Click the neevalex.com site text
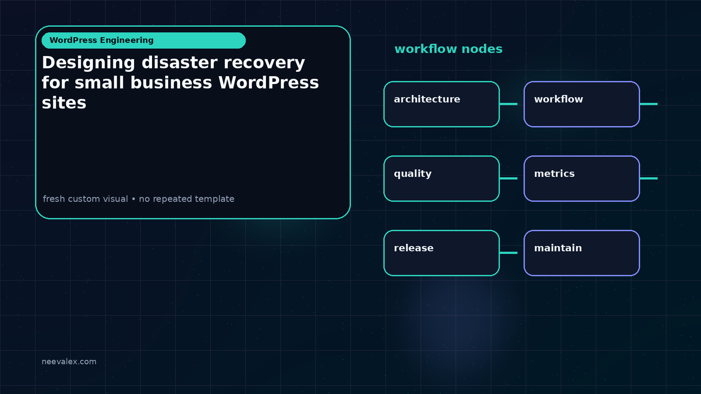The image size is (701, 394). point(69,362)
